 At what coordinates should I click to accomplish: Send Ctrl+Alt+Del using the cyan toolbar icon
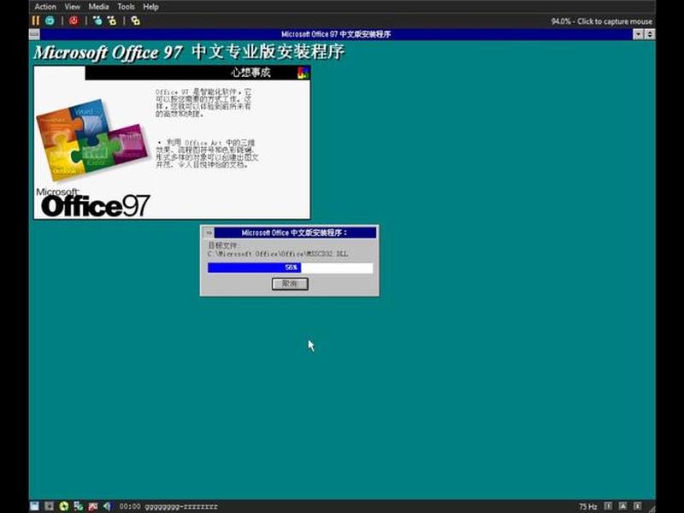tap(97, 21)
